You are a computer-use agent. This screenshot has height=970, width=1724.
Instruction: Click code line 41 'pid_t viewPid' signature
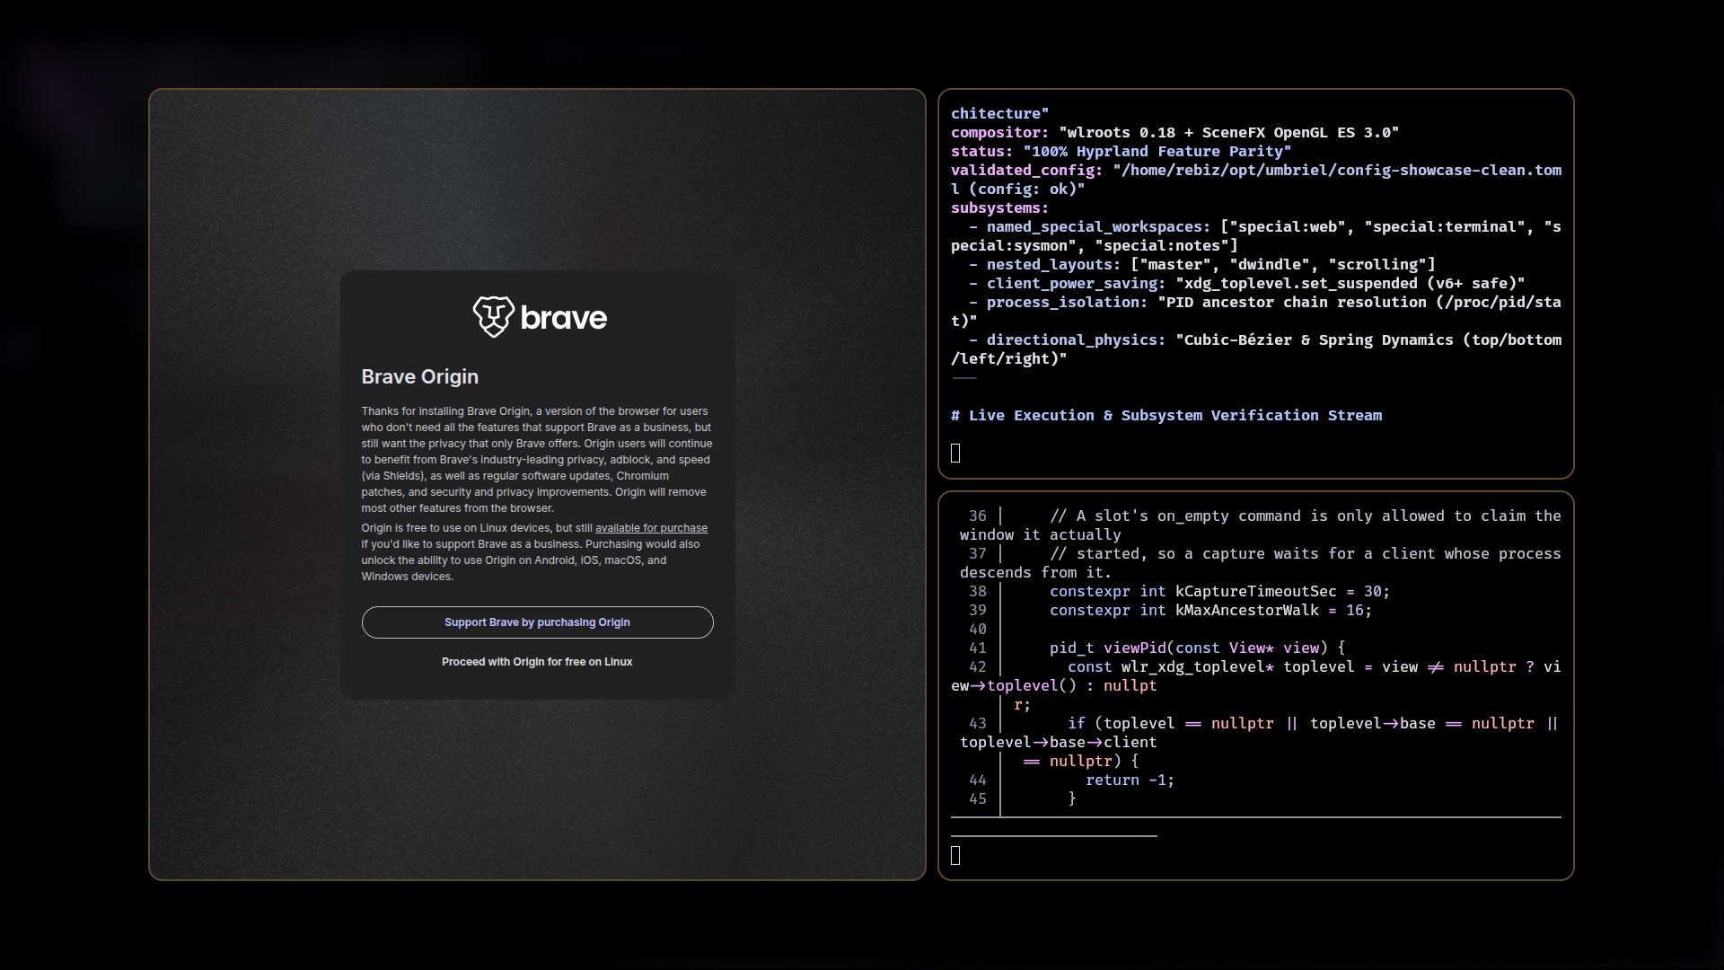point(1198,648)
